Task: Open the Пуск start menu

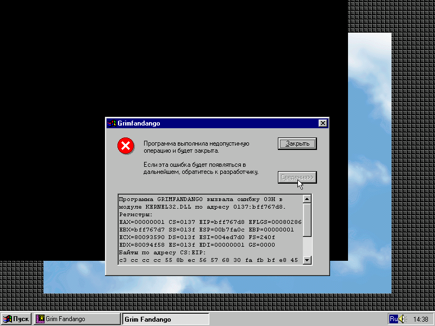Action: [x=16, y=319]
